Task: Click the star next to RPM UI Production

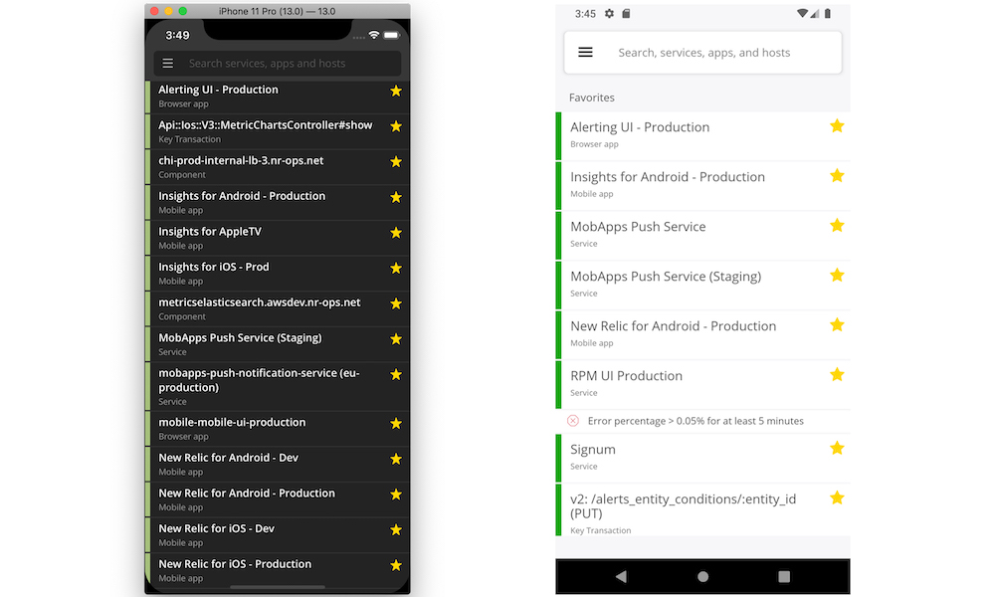Action: [837, 374]
